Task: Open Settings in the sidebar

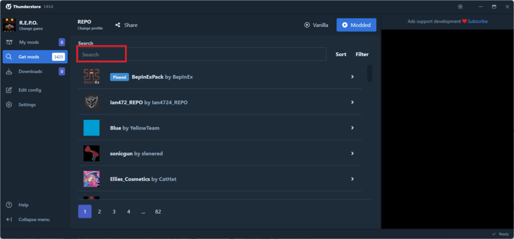Action: click(35, 104)
